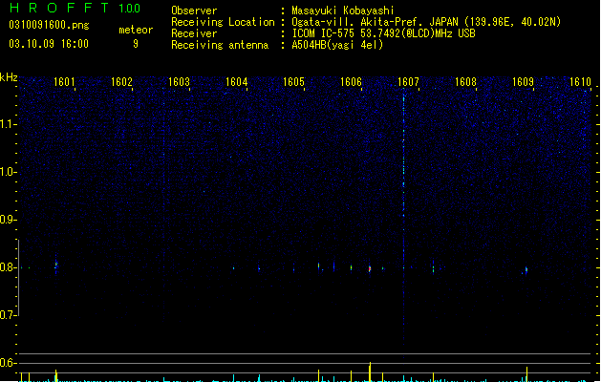The width and height of the screenshot is (601, 382).
Task: Click the meteor echo near 1601
Action: pos(56,264)
